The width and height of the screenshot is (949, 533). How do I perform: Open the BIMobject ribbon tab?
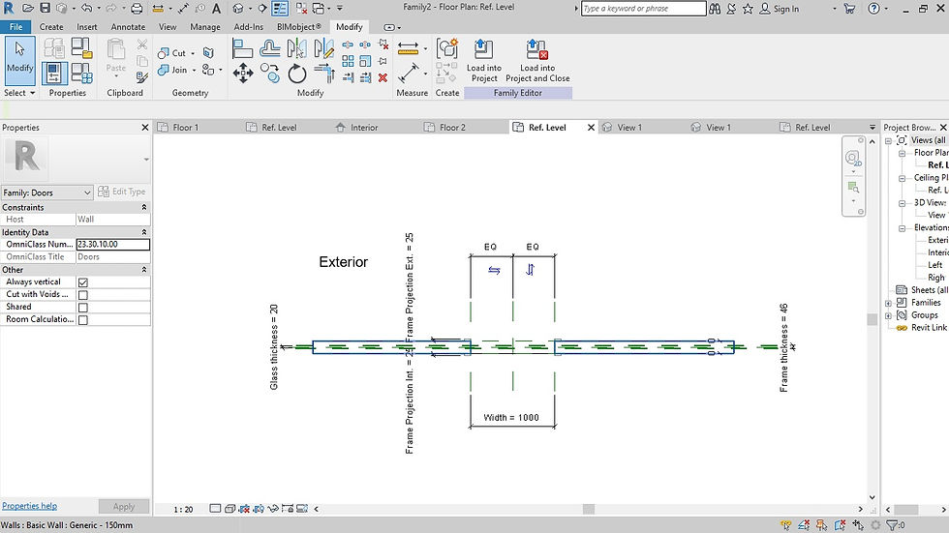click(299, 26)
